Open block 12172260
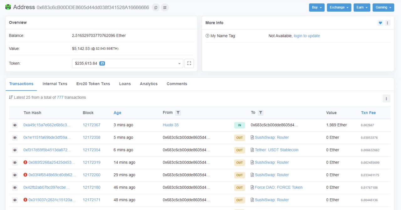 click(91, 175)
